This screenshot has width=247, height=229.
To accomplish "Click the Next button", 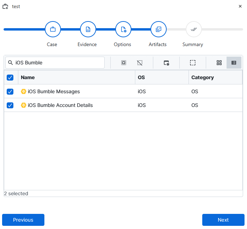I will tap(223, 220).
